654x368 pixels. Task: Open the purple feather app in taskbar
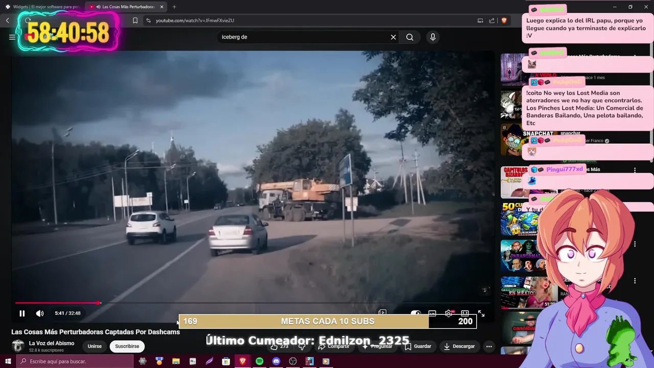click(x=209, y=361)
